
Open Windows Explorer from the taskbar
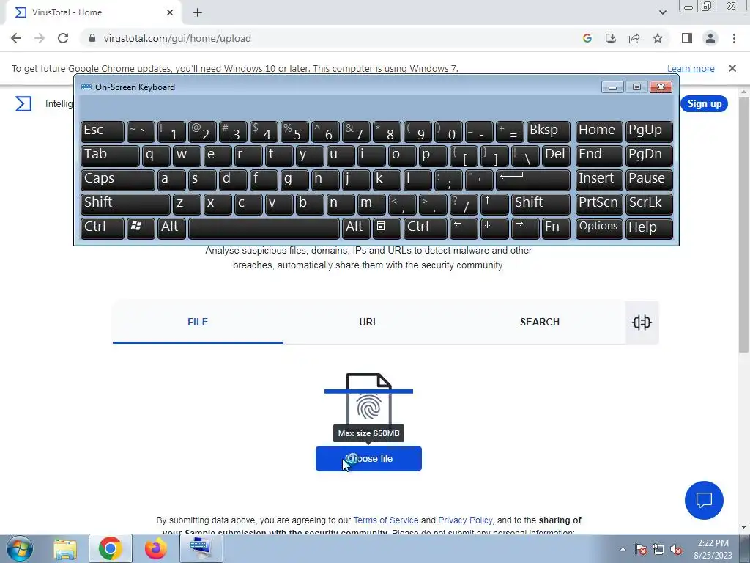[65, 548]
